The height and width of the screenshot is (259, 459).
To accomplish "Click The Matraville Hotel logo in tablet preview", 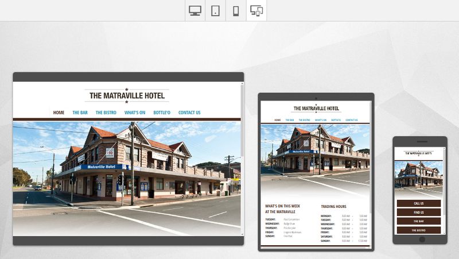I will pos(316,109).
